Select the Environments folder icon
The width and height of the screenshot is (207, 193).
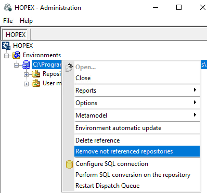click(x=16, y=55)
